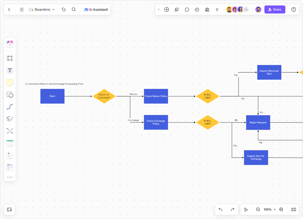Viewport: 303px width, 219px height.
Task: Click the celebration confetti icon
Action: (x=177, y=10)
